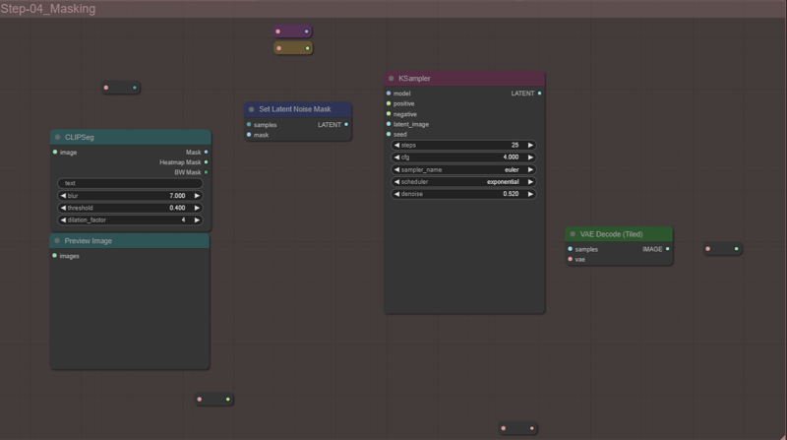Increase denoise value with right arrow
The height and width of the screenshot is (440, 787).
pyautogui.click(x=530, y=194)
